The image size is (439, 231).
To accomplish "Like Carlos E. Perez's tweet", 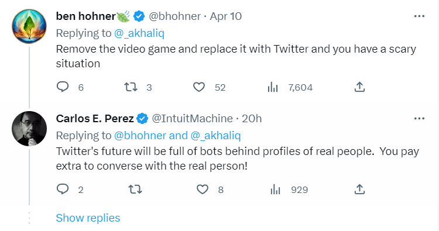I will pyautogui.click(x=202, y=189).
